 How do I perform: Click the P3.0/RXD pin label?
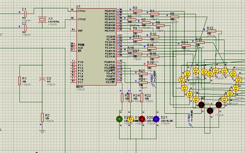(110, 62)
